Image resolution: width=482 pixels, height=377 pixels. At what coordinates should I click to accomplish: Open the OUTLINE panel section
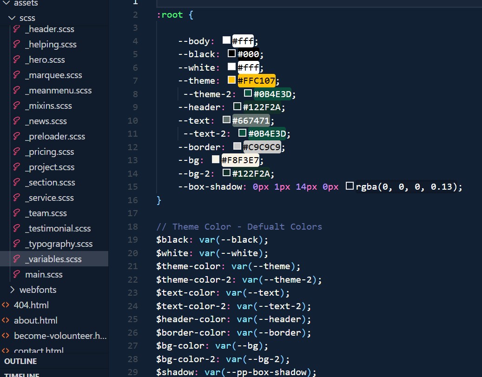(x=20, y=361)
